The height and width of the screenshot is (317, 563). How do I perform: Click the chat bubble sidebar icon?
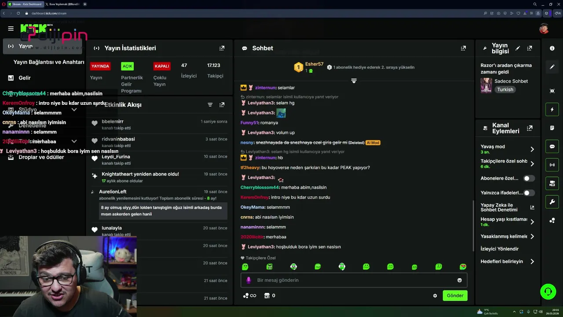pyautogui.click(x=552, y=146)
